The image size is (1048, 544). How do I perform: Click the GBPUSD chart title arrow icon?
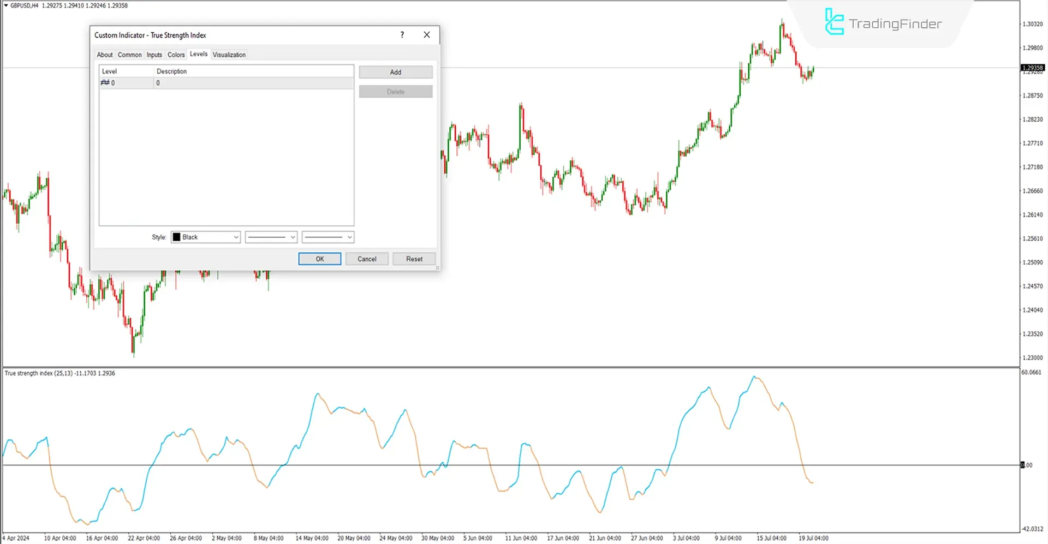6,5
